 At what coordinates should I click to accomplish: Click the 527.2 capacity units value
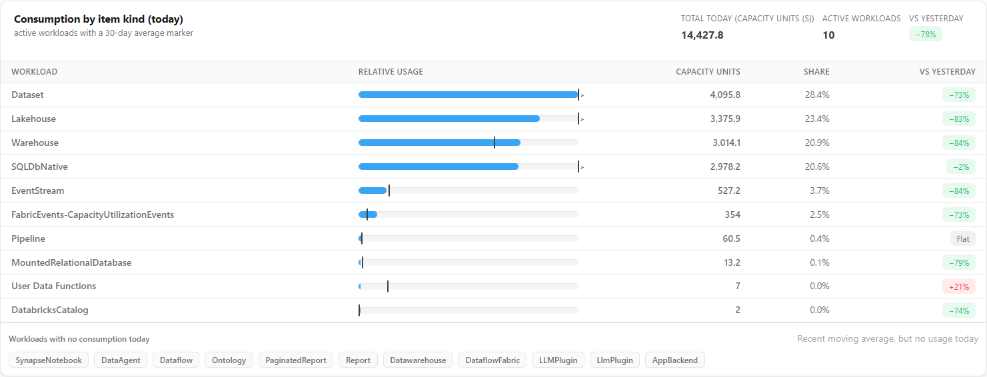point(729,191)
